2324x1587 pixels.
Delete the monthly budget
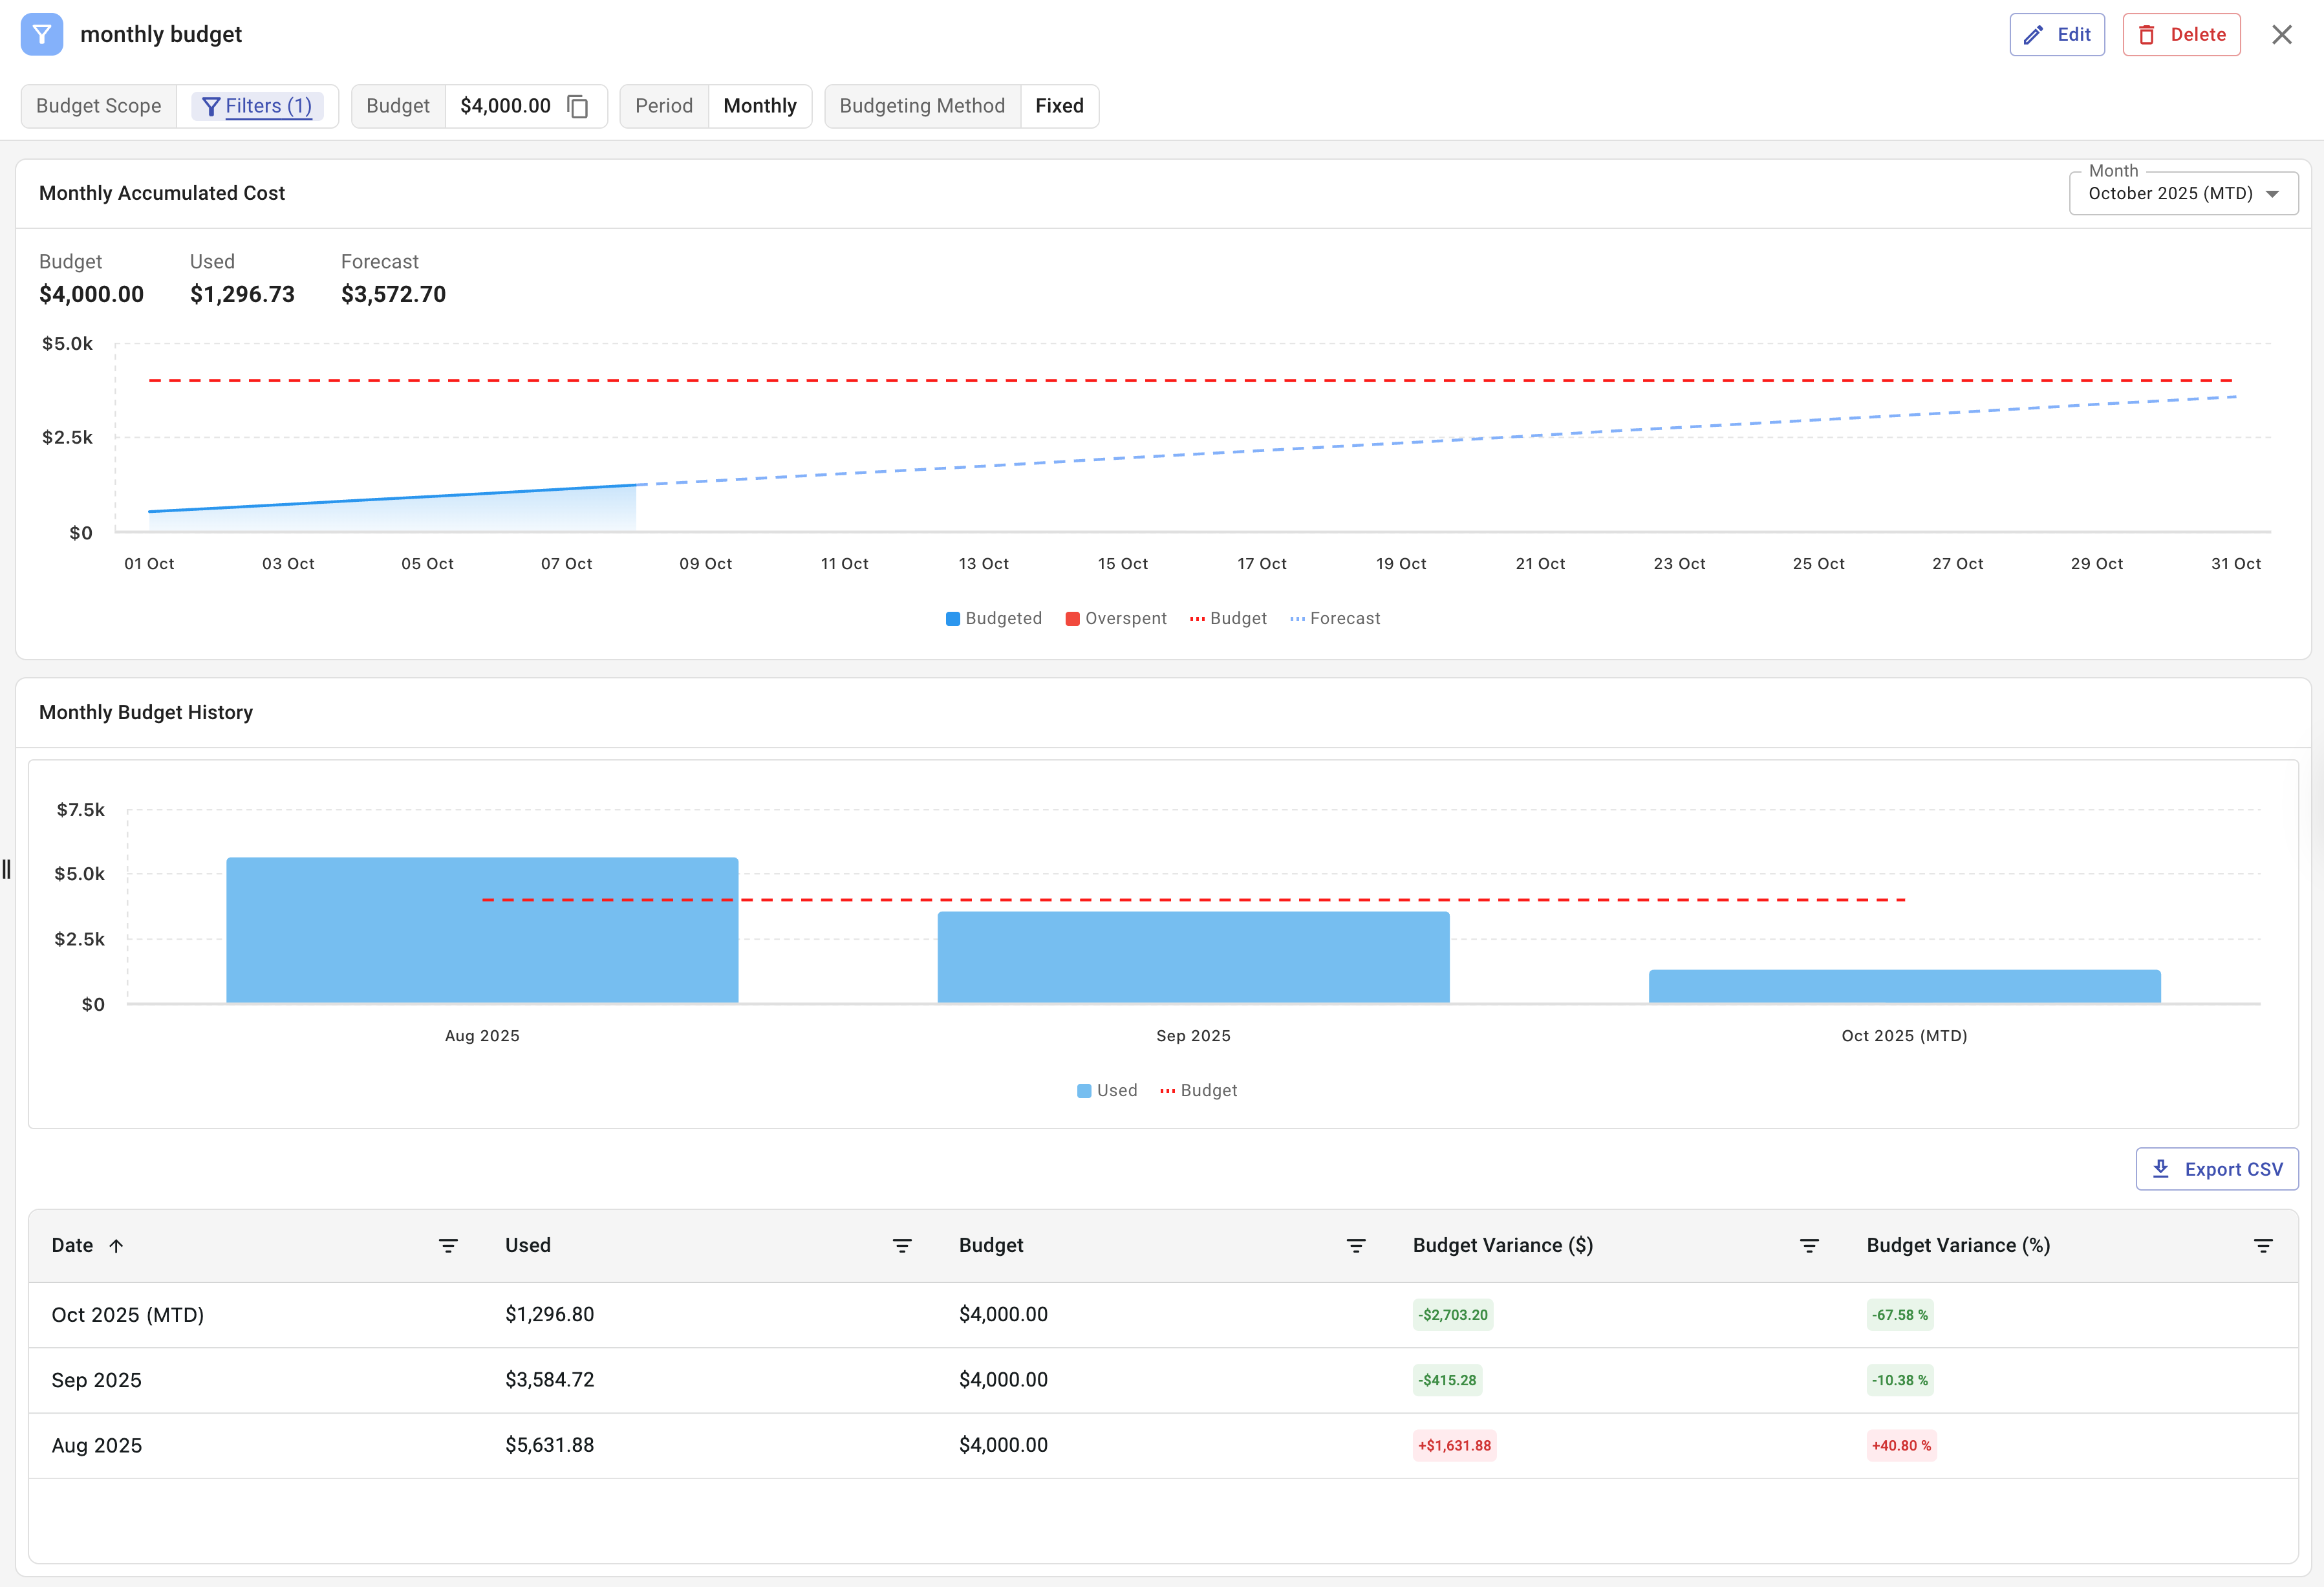tap(2181, 35)
